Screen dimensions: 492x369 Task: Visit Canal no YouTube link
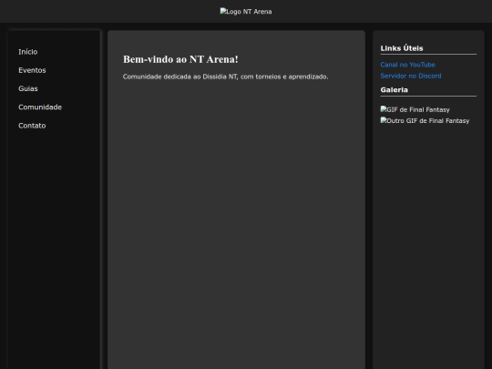click(x=407, y=65)
